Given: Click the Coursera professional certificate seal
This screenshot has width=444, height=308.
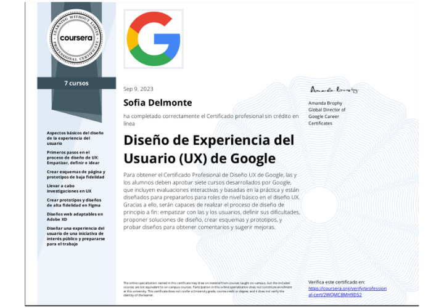Looking at the screenshot, I should [76, 38].
